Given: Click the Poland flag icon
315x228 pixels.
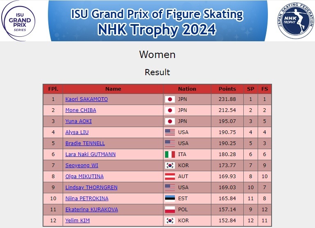Looking at the screenshot, I should pyautogui.click(x=170, y=209).
